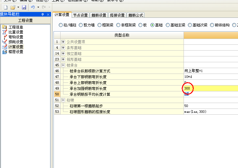Screen dimensions: 238x168
Task: Open the dropdown arrow next to Open folder
Action: 18,7
